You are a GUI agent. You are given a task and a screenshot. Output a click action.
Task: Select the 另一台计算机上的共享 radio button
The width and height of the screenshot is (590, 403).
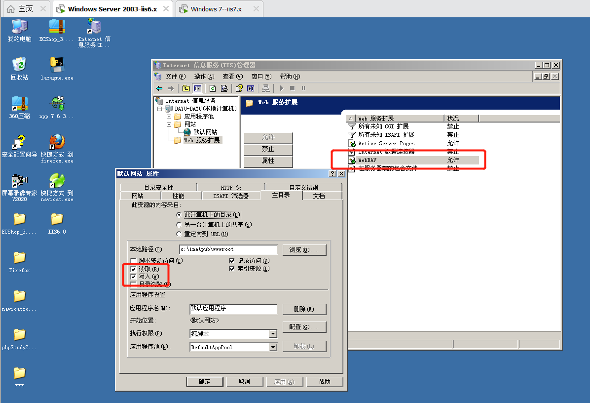[179, 225]
